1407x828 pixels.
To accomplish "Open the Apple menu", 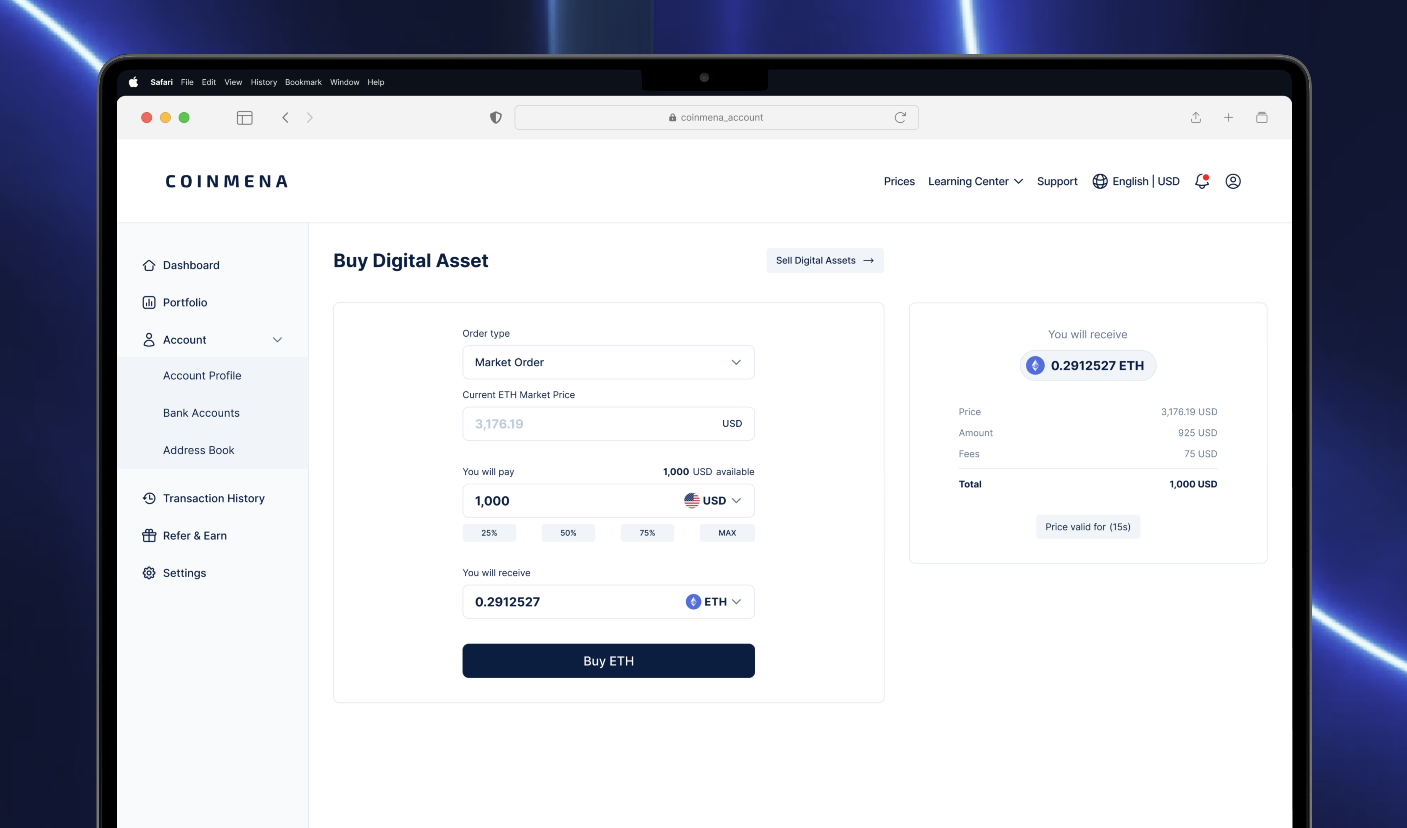I will pyautogui.click(x=133, y=82).
